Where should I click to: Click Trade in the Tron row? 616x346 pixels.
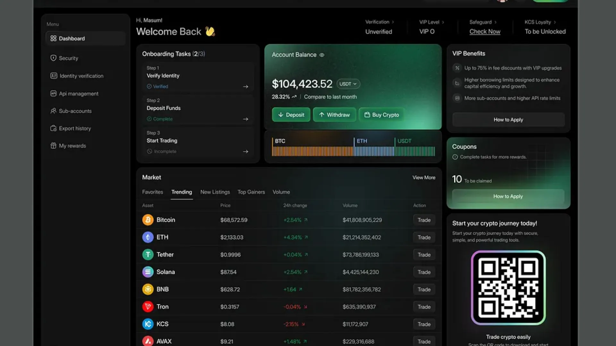[x=424, y=307]
